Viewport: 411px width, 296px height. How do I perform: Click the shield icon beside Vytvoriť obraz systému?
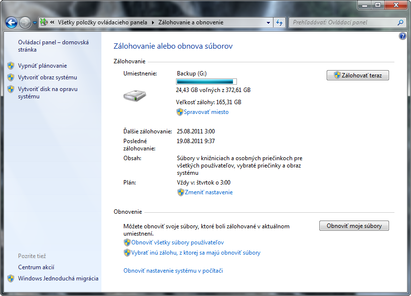click(x=11, y=77)
